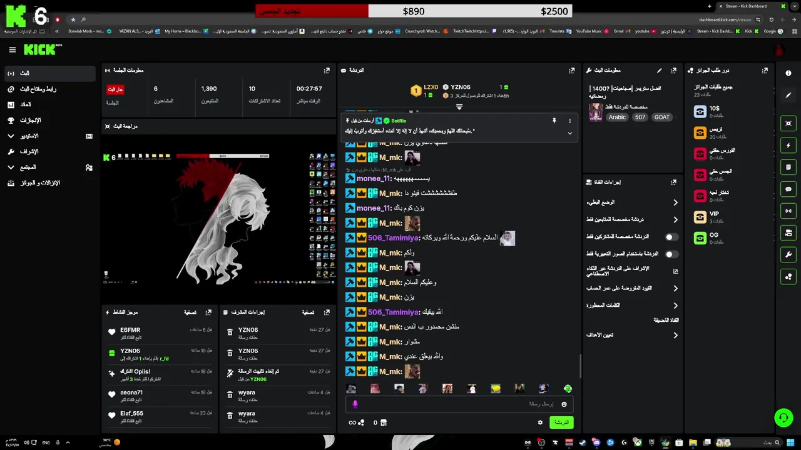Click the stream preview thumbnail
The width and height of the screenshot is (801, 450).
tap(219, 219)
